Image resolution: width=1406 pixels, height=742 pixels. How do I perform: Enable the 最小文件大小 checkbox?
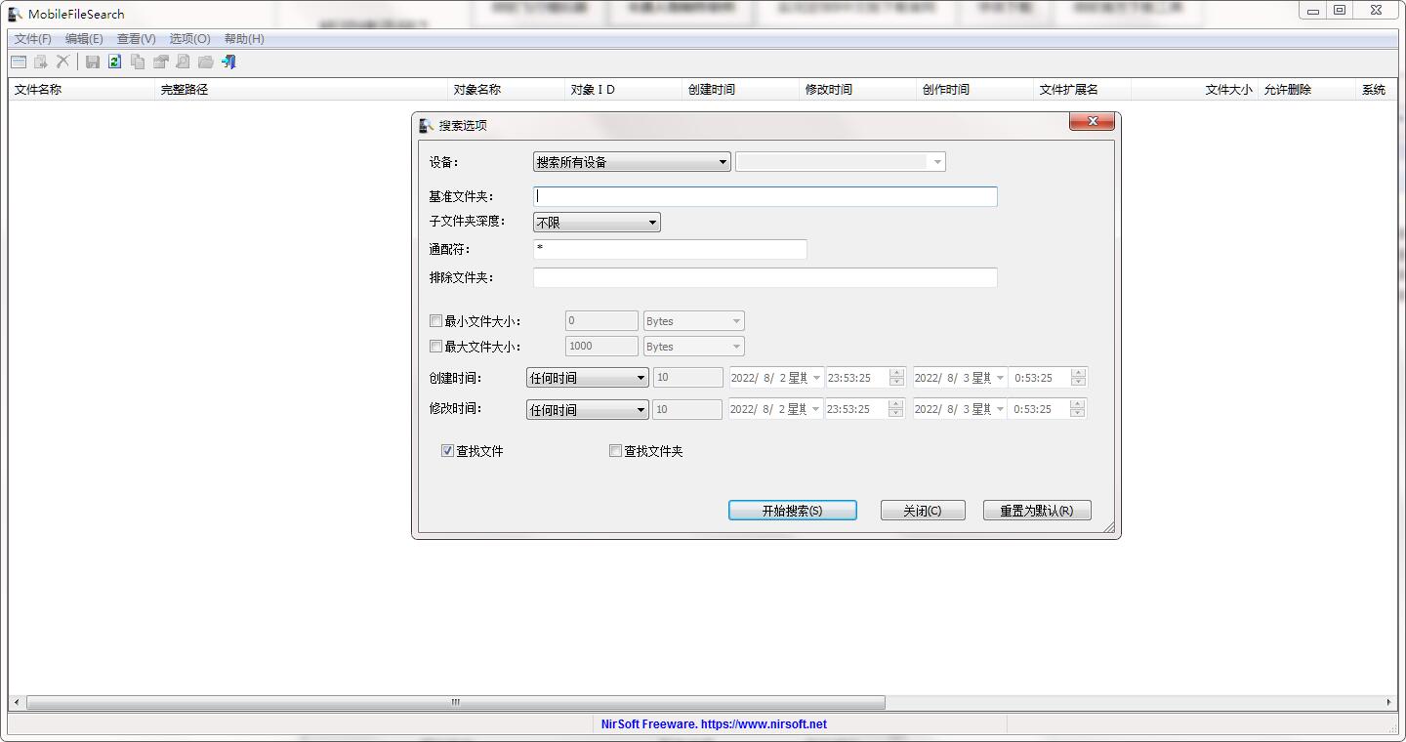436,320
